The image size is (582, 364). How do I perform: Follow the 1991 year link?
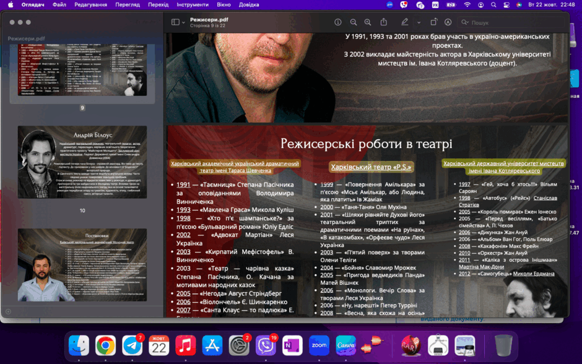[x=183, y=184]
